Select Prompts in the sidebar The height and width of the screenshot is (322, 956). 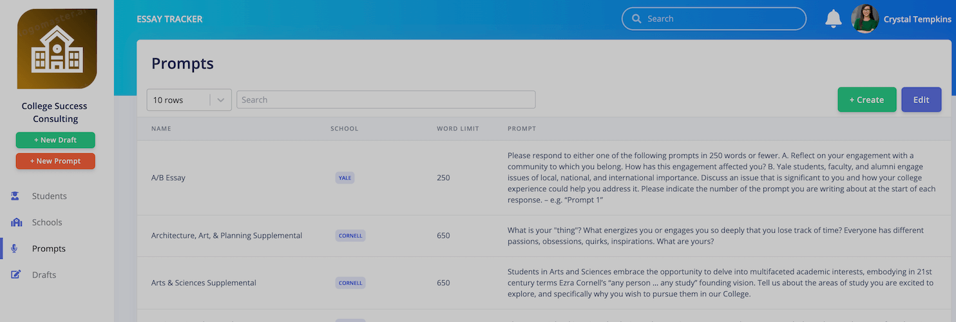coord(49,249)
